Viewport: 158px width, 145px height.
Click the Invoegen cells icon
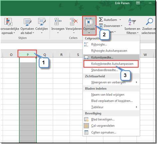pos(58,22)
